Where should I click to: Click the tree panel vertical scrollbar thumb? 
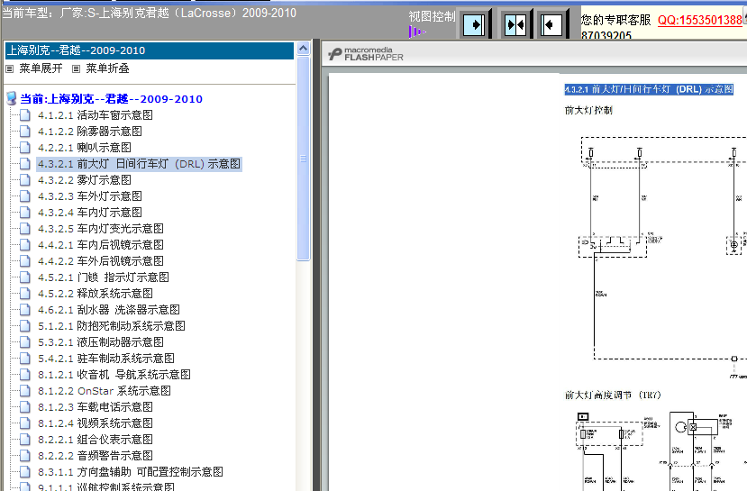coord(303,158)
